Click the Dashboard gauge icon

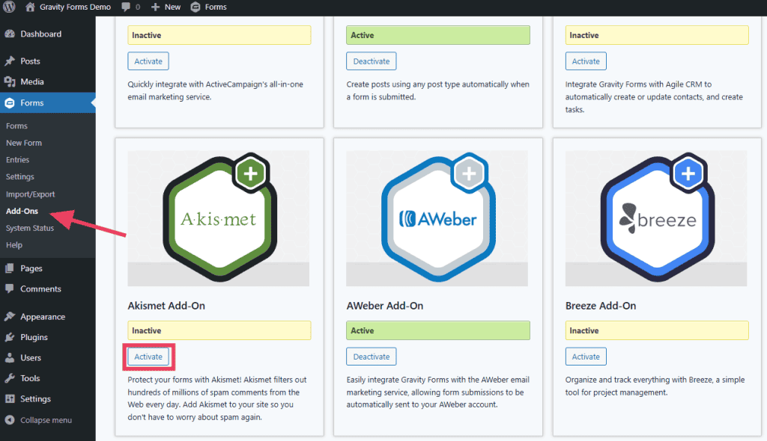pyautogui.click(x=10, y=34)
